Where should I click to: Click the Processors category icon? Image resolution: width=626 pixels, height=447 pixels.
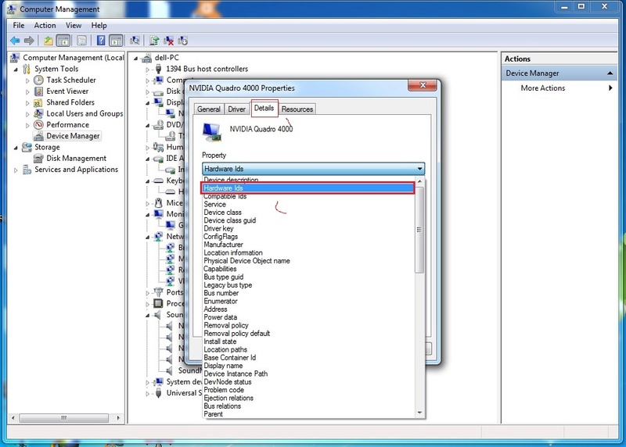click(159, 303)
